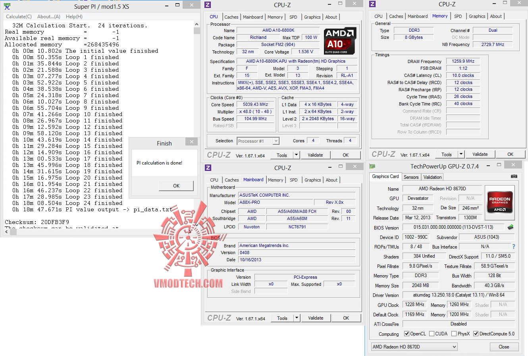Click the CPU-Z logo icon of the window showing the Mainboard tab
The height and width of the screenshot is (356, 528).
point(208,168)
